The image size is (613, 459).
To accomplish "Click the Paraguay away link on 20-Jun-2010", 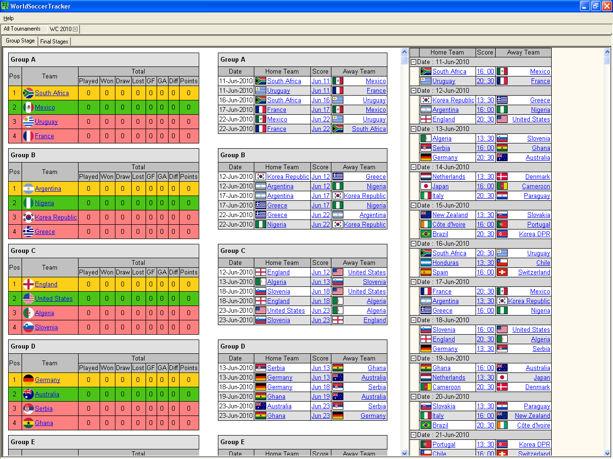I will pyautogui.click(x=537, y=406).
